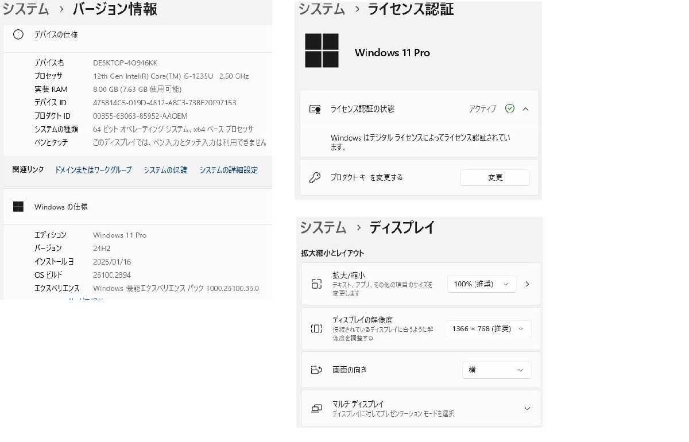The height and width of the screenshot is (442, 689).
Task: Click the Windows 11 Pro heading on license page
Action: [x=392, y=52]
